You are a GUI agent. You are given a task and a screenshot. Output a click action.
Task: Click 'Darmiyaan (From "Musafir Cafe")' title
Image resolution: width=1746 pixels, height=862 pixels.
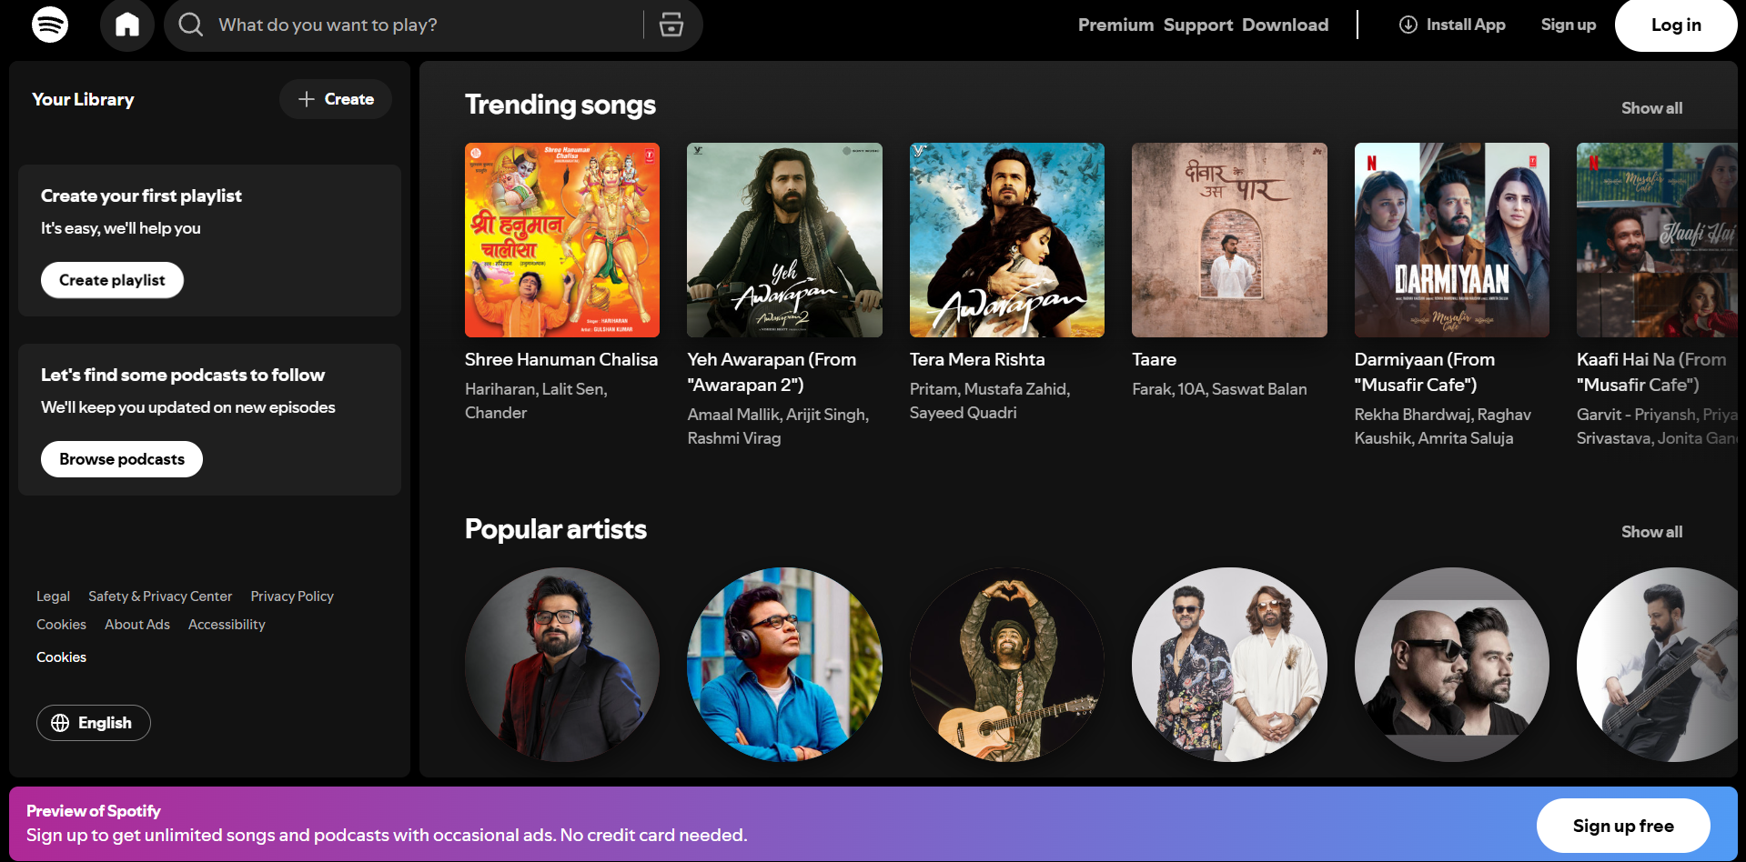coord(1425,372)
